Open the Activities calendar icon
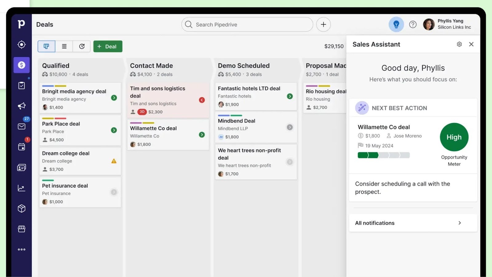Screen dimensions: 492x277 (22, 147)
